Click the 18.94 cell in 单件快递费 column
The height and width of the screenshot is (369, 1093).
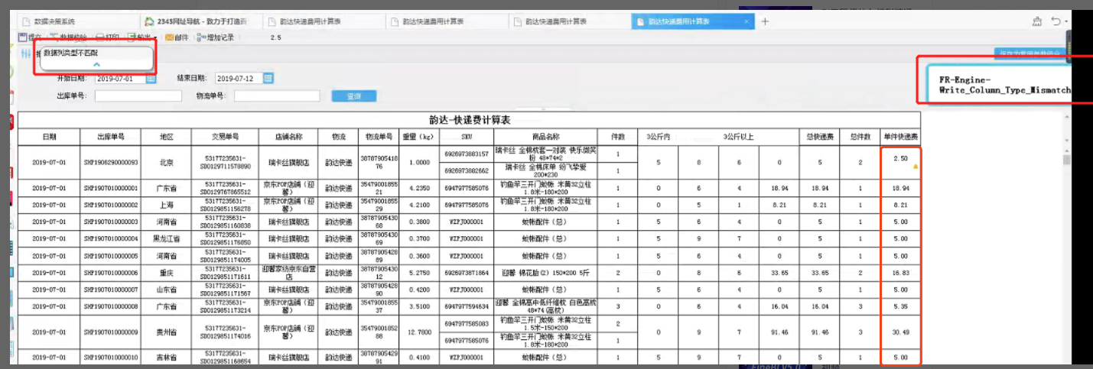[900, 187]
